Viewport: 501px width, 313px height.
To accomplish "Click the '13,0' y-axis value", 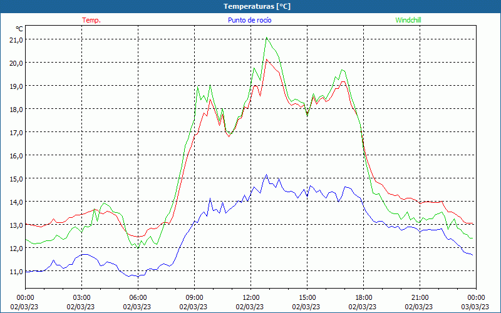I will 16,225.
